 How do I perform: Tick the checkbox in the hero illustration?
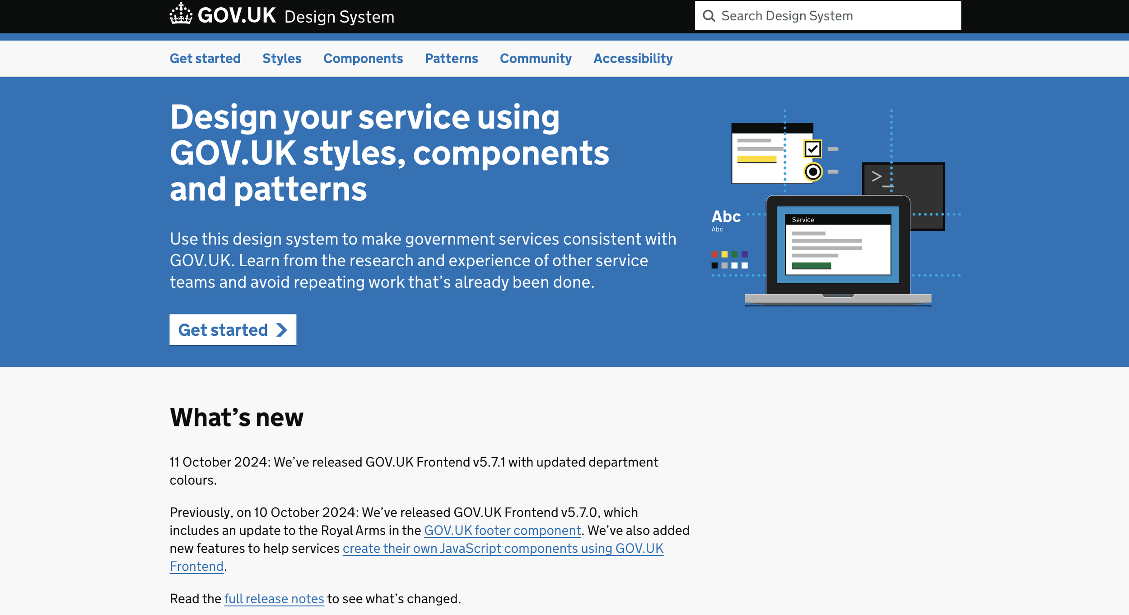[812, 149]
